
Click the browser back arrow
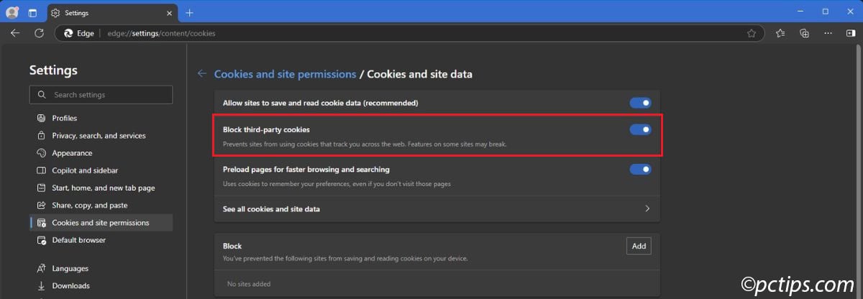[15, 33]
